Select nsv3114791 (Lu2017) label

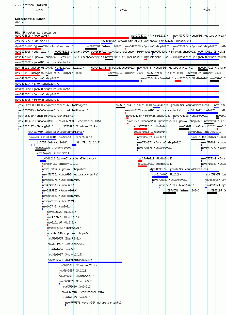[86, 143]
